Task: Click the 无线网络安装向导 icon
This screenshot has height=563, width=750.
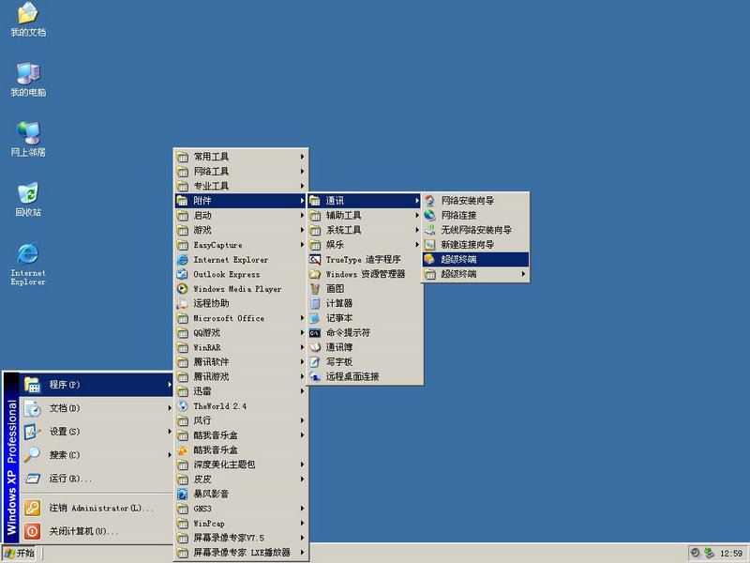Action: tap(430, 230)
